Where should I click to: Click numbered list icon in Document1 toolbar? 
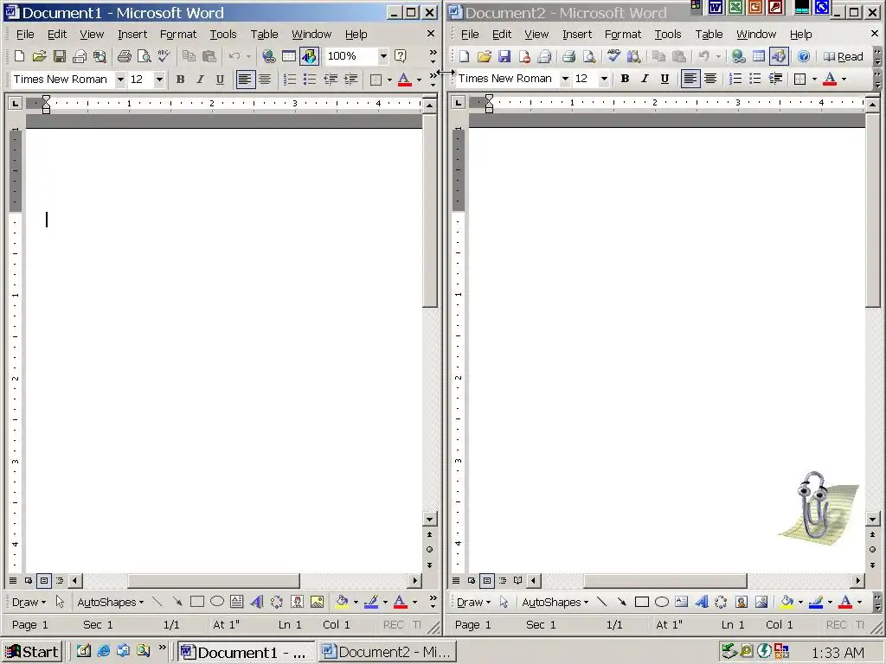pos(289,80)
